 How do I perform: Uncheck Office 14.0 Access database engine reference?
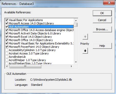[7, 30]
